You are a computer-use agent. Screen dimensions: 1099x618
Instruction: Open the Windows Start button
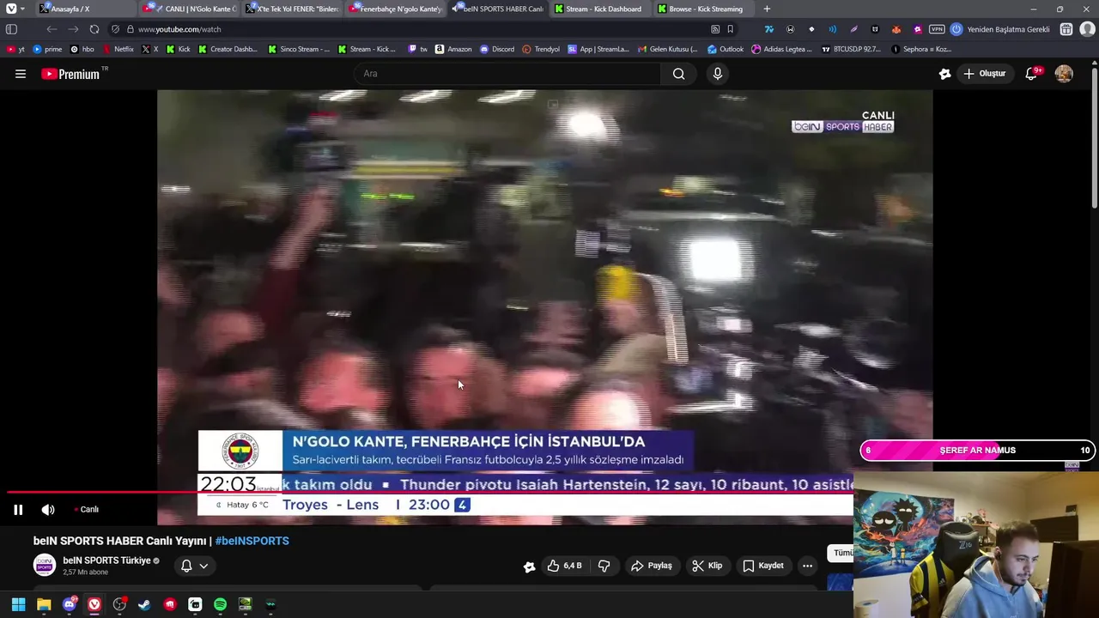point(18,604)
